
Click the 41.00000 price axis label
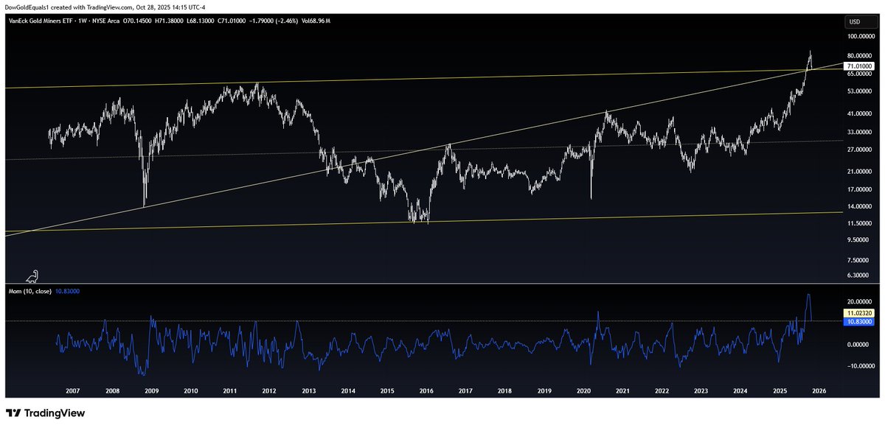[x=861, y=114]
